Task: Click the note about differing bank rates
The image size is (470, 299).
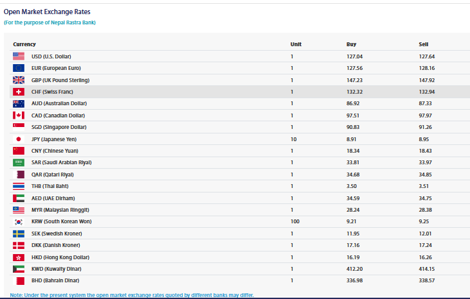Action: pos(132,295)
